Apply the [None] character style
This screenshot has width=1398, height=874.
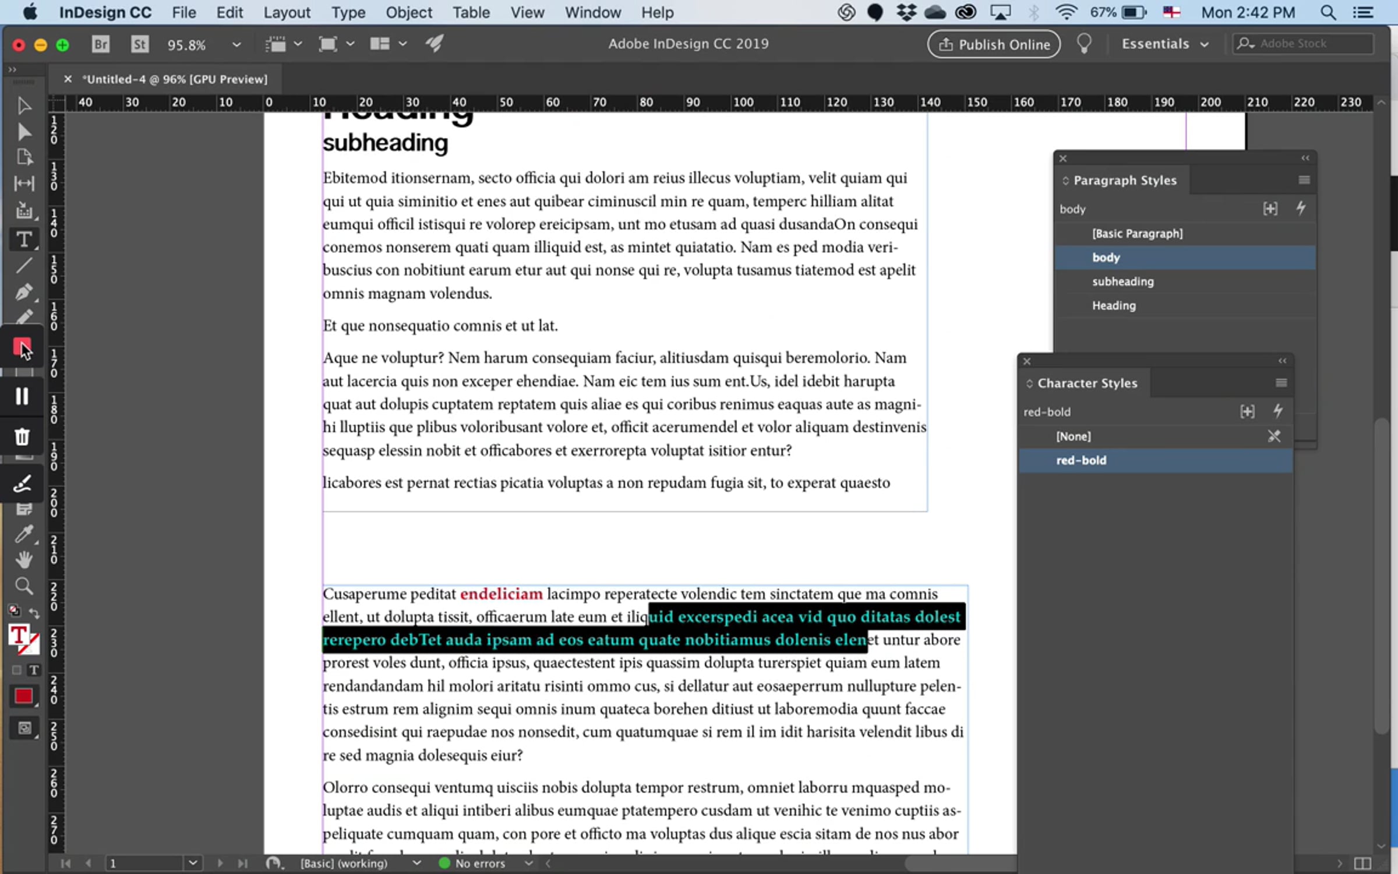coord(1156,436)
